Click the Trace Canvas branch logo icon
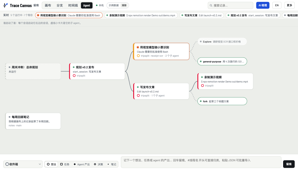Viewport: 298px width, 170px height. (x=6, y=5)
